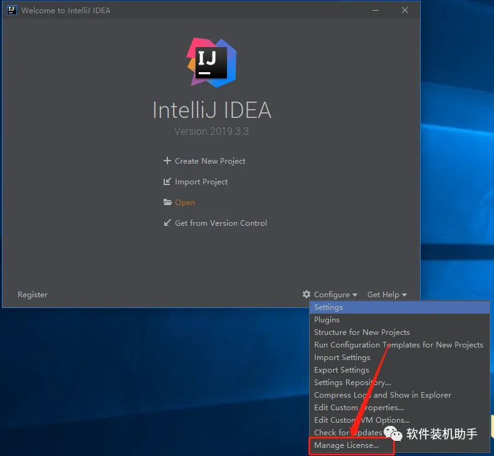The width and height of the screenshot is (494, 456).
Task: Select Run Configuration Templates for New Projects
Action: pyautogui.click(x=399, y=345)
